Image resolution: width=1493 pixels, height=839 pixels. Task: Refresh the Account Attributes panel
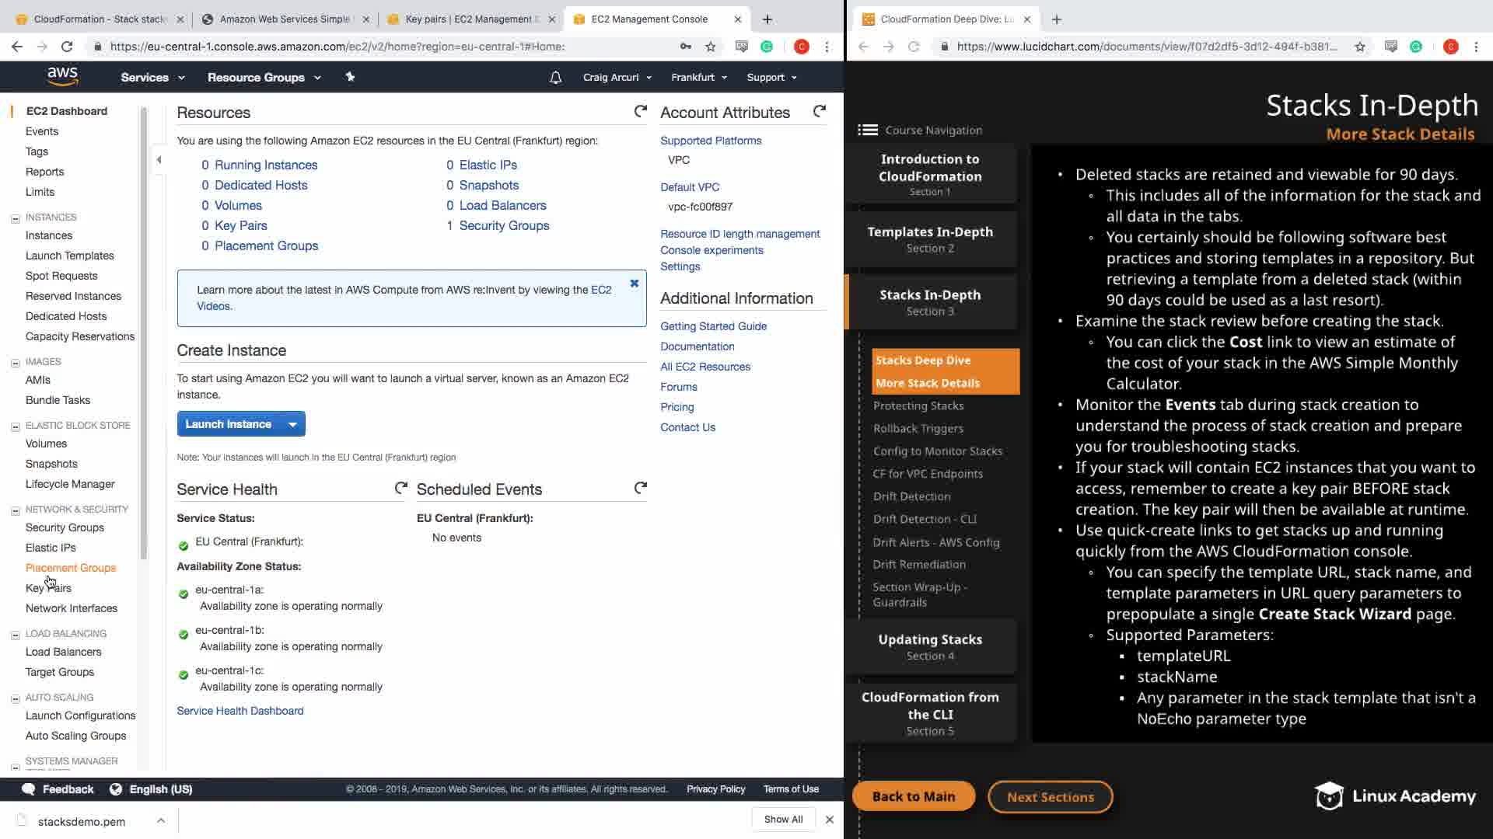pos(819,112)
